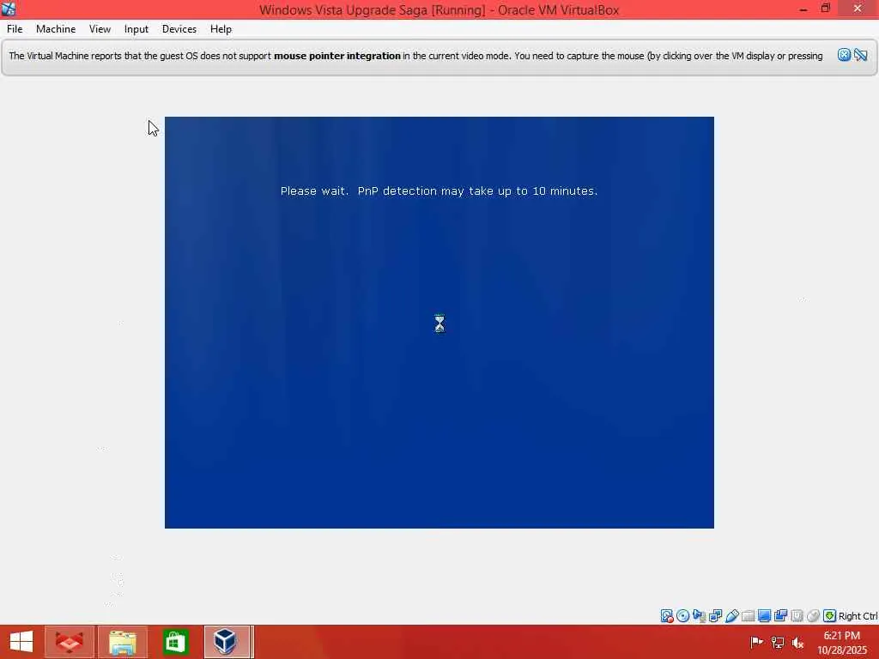Click the shared folders indicator icon
This screenshot has width=879, height=659.
coord(748,616)
